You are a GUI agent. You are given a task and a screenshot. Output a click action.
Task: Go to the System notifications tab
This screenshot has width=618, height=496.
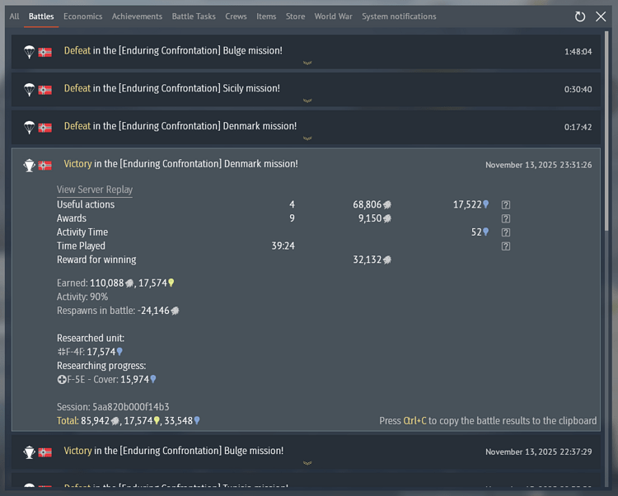(399, 16)
